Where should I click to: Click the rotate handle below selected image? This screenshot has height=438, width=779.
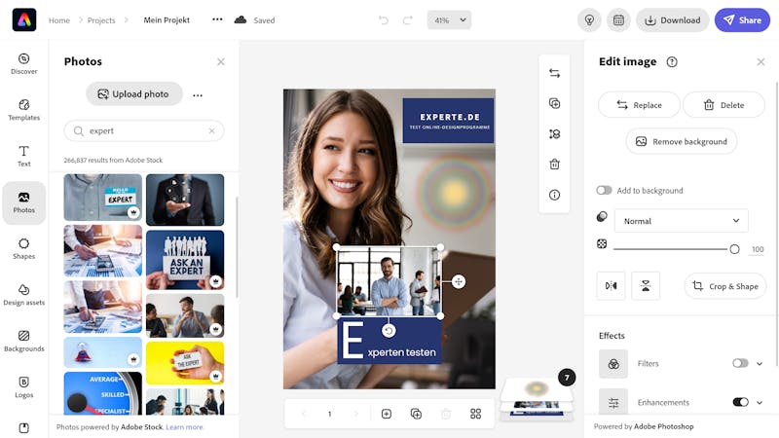coord(389,330)
